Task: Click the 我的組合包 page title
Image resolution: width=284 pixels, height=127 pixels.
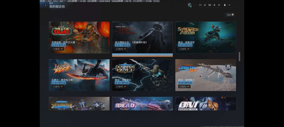Action: tap(57, 7)
